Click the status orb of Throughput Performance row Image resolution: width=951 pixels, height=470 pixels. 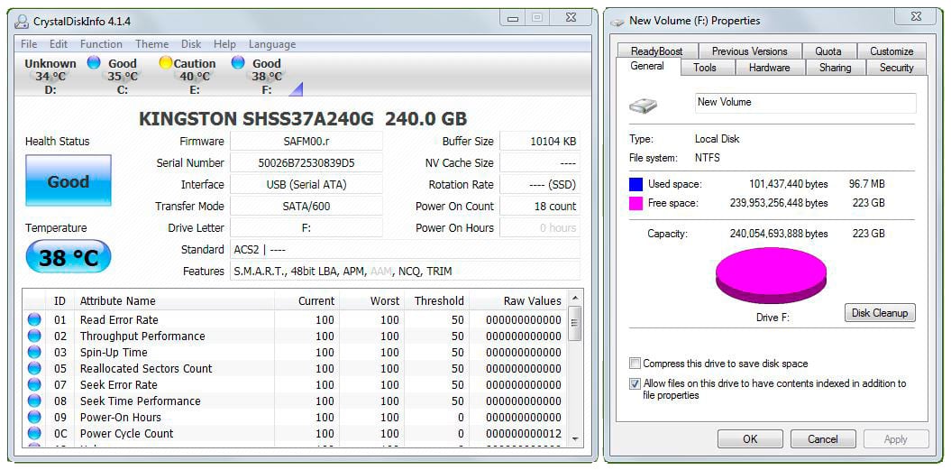click(34, 336)
